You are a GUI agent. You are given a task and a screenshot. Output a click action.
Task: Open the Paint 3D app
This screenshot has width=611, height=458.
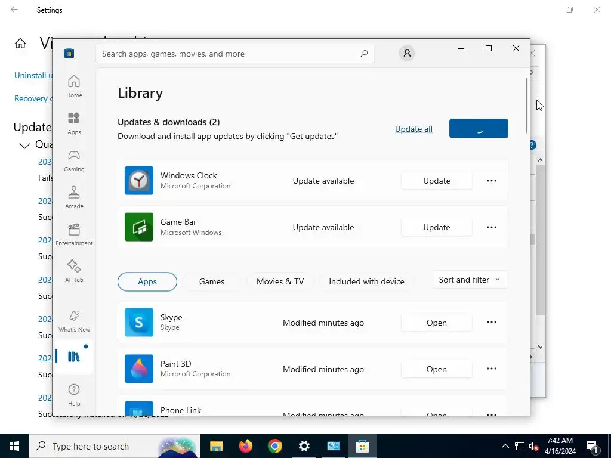point(436,369)
